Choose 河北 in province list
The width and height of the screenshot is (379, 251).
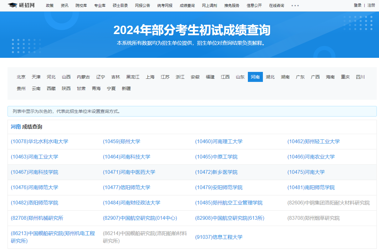[x=51, y=77]
